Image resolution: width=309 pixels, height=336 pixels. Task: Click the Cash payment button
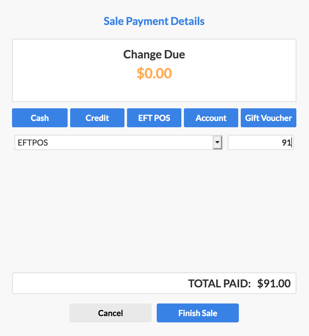(40, 118)
